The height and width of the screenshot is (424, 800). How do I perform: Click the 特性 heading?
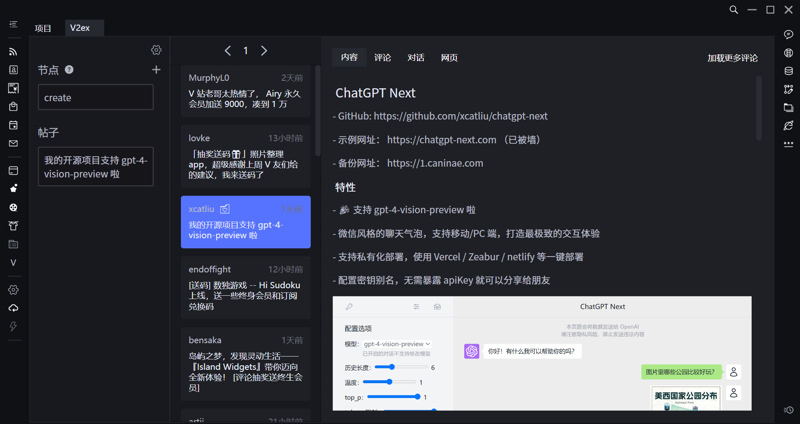click(x=345, y=187)
